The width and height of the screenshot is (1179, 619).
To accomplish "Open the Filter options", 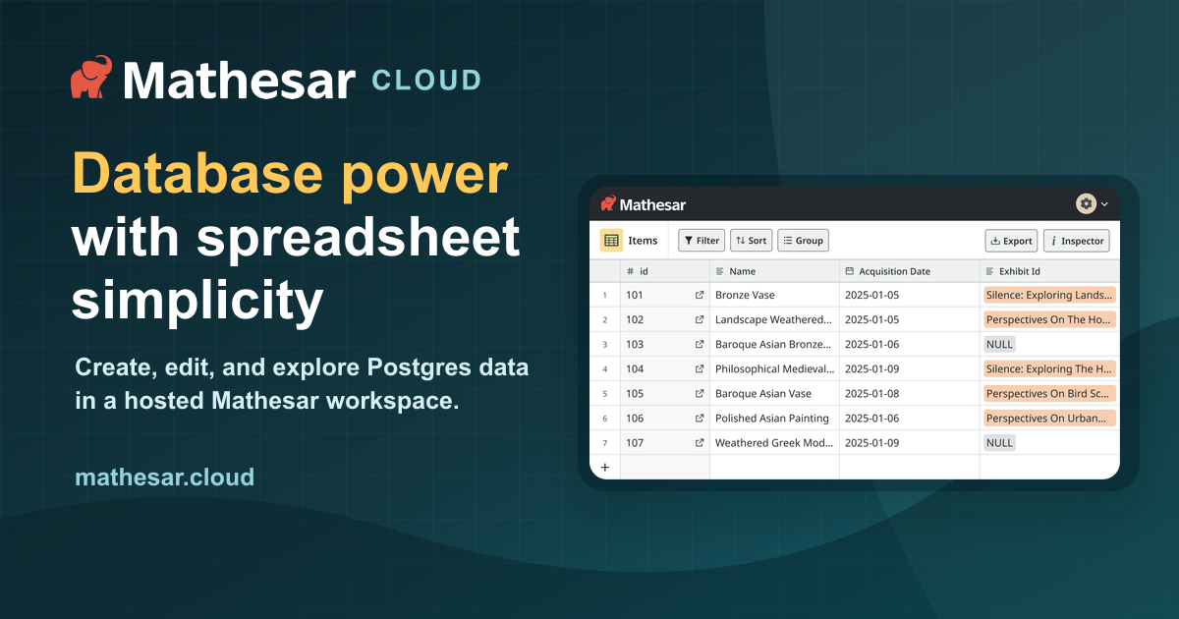I will (x=702, y=241).
